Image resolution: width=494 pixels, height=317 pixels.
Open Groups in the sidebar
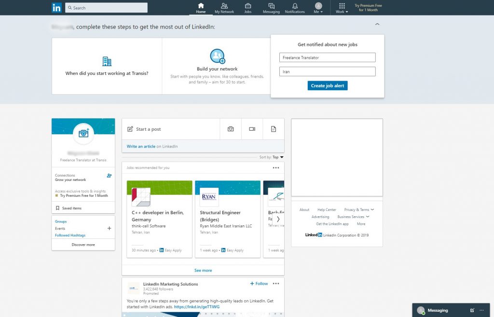(x=61, y=221)
